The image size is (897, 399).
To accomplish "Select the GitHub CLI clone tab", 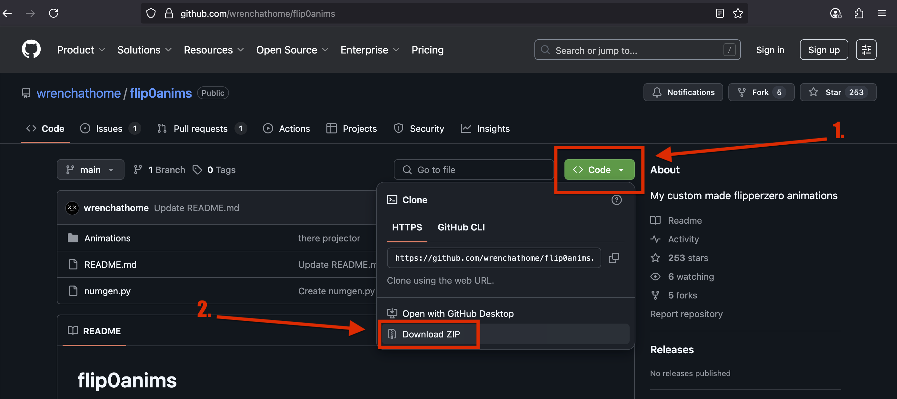I will pyautogui.click(x=461, y=227).
